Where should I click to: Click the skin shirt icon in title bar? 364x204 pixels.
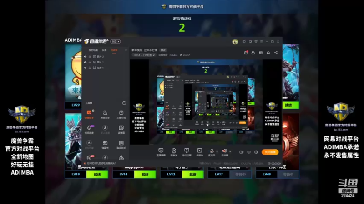256,42
